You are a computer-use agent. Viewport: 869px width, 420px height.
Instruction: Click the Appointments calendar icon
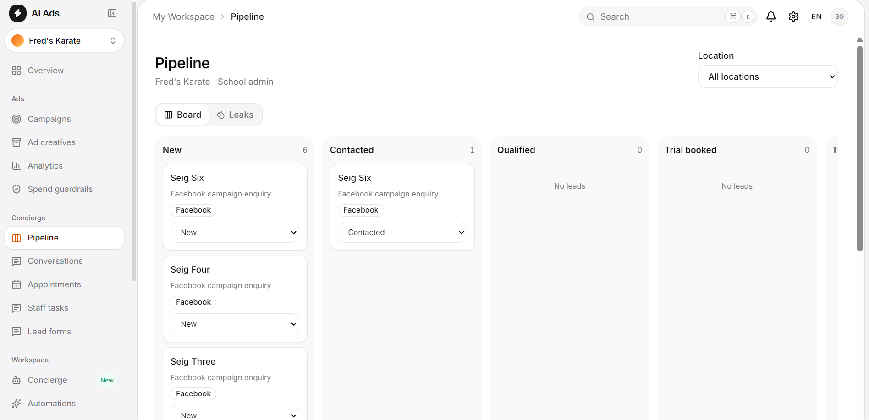tap(16, 284)
